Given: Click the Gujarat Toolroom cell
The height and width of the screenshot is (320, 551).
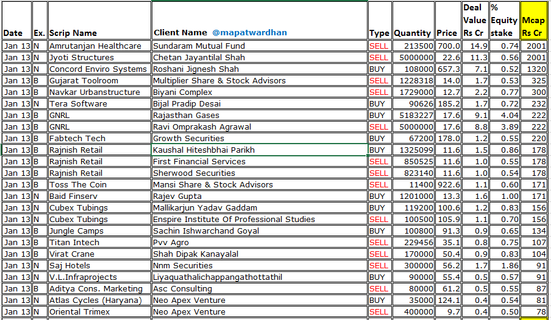Looking at the screenshot, I should point(99,81).
